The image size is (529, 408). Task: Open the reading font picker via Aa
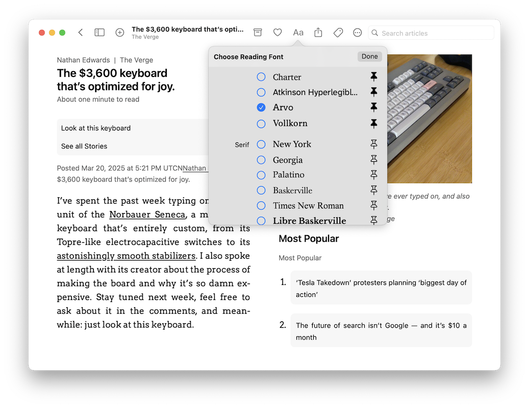(x=298, y=32)
